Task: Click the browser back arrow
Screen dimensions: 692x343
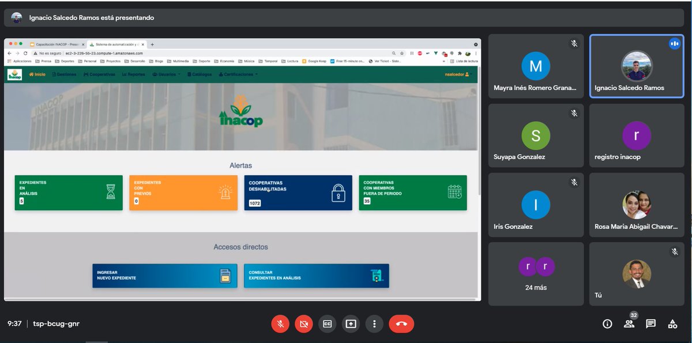Action: click(x=9, y=53)
